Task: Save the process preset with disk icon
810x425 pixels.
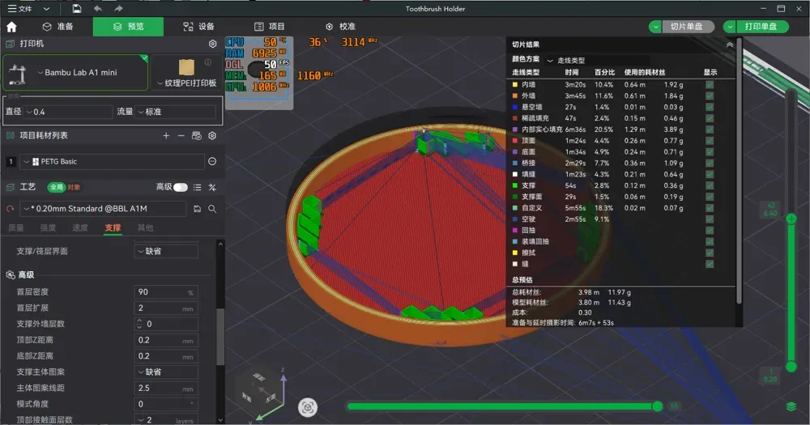Action: tap(197, 209)
